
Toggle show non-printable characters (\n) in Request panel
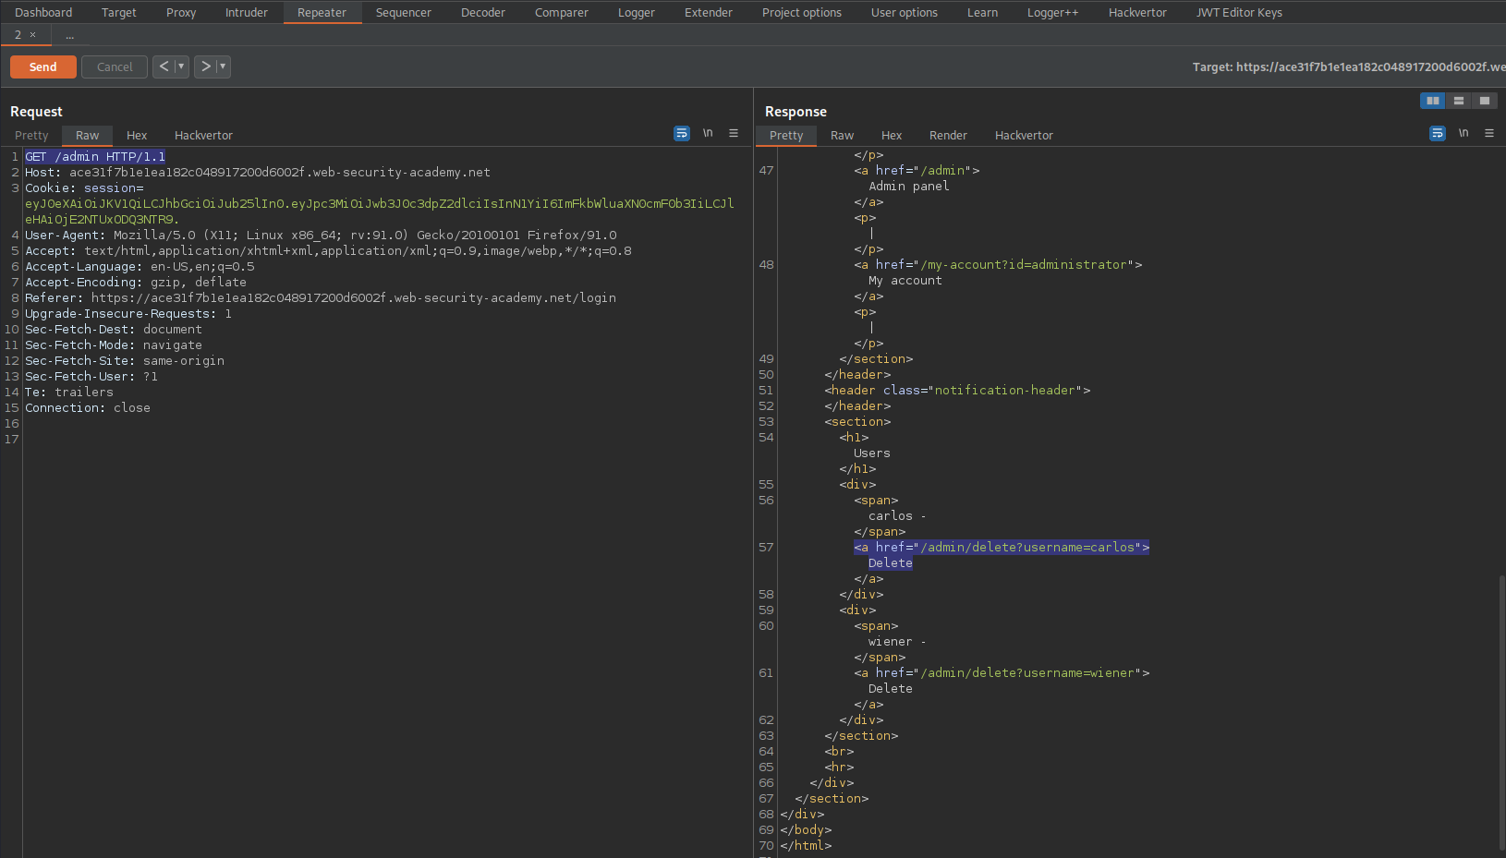(x=708, y=133)
